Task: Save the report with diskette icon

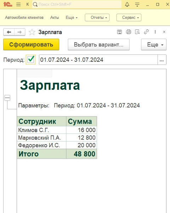Action: click(x=119, y=32)
